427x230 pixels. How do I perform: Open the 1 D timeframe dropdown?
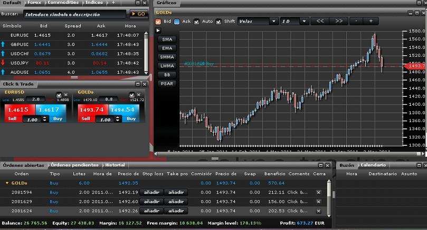pyautogui.click(x=294, y=21)
